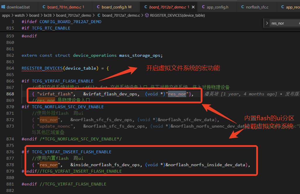Open the REGISTER_DEVICES(device_table) breadcrumb symbol list
Image resolution: width=300 pixels, height=194 pixels.
pos(177,15)
